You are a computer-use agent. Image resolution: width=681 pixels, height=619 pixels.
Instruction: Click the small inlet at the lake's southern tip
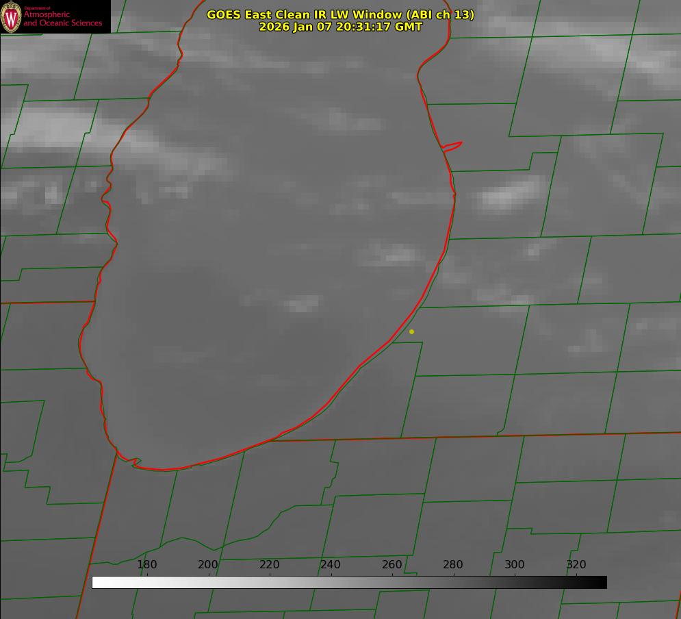click(x=136, y=463)
